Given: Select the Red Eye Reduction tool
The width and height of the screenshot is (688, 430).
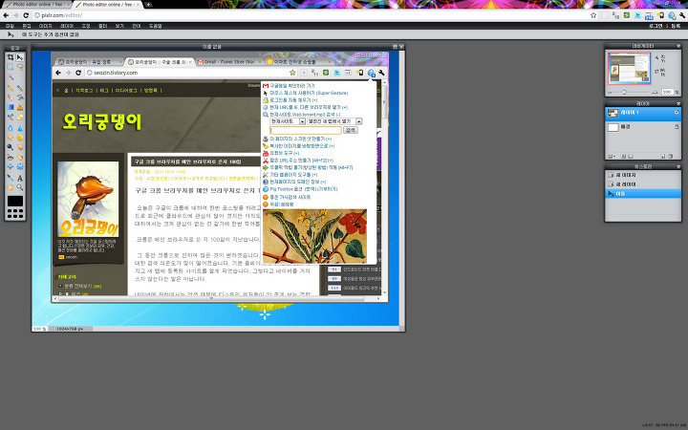Looking at the screenshot, I should 11,157.
